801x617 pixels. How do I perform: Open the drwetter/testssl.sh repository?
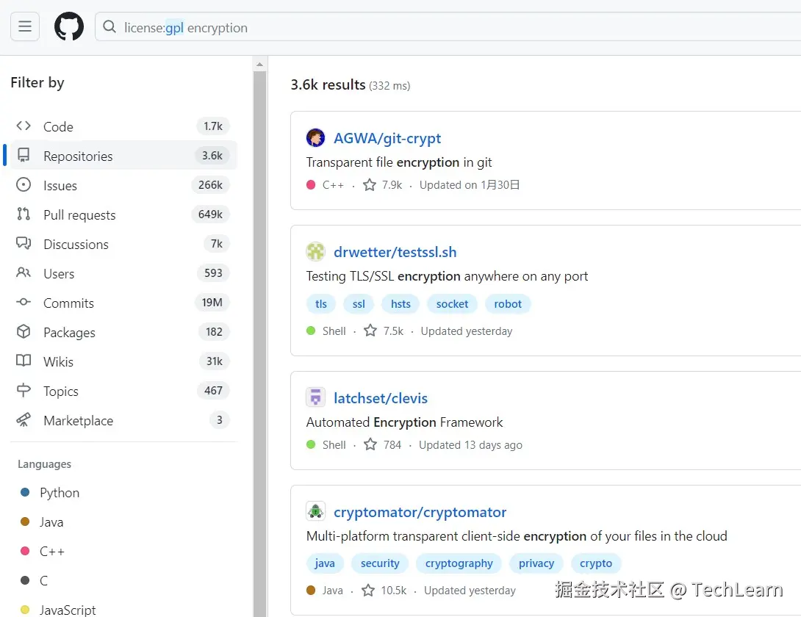(395, 252)
